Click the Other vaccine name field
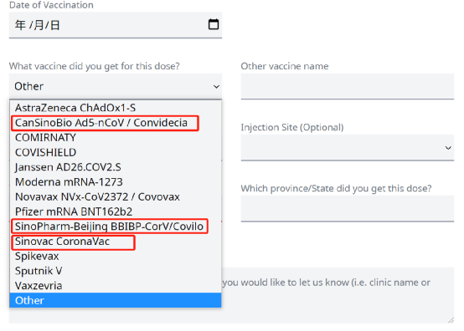The width and height of the screenshot is (464, 331). click(x=348, y=86)
